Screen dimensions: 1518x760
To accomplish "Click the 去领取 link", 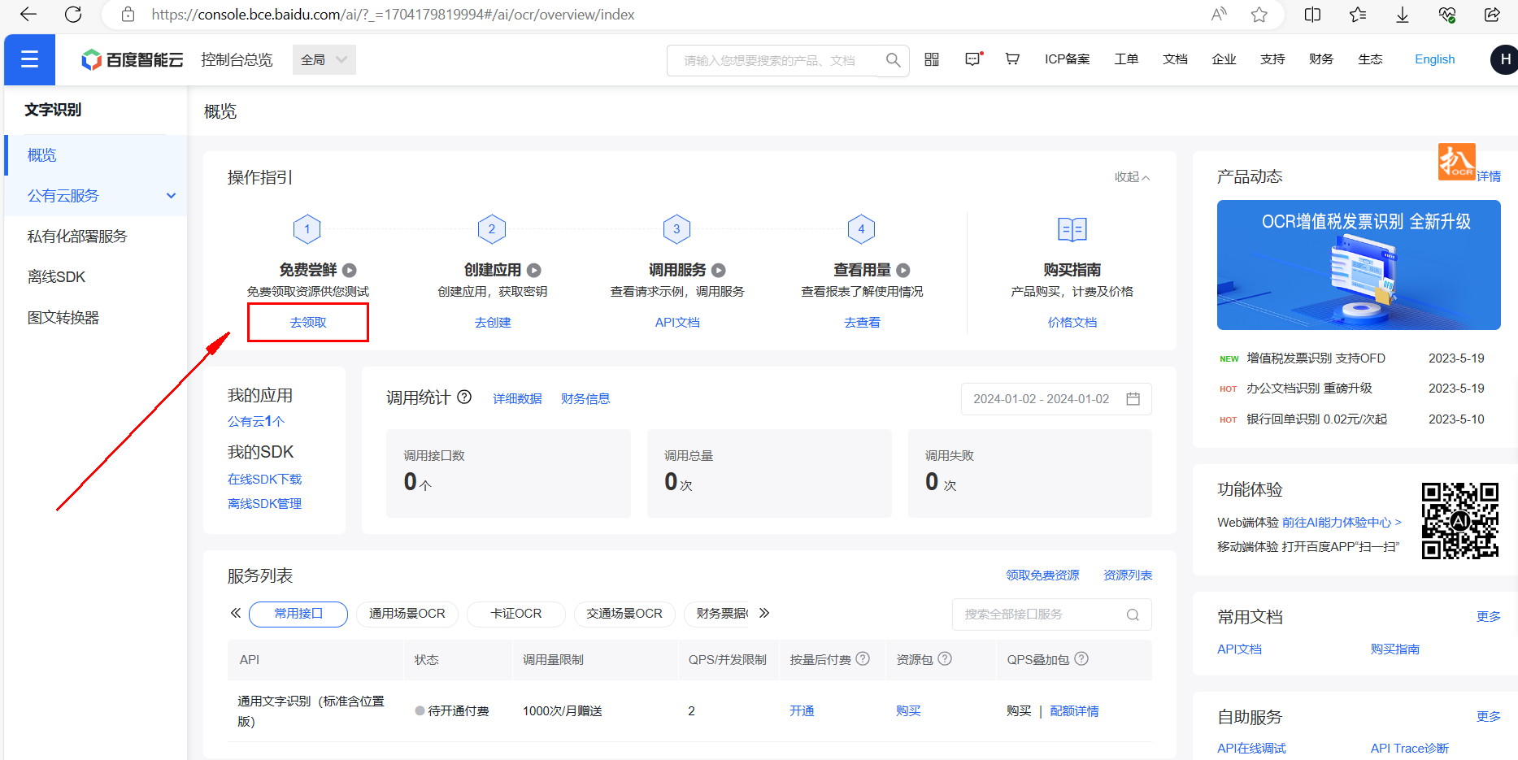I will tap(308, 323).
